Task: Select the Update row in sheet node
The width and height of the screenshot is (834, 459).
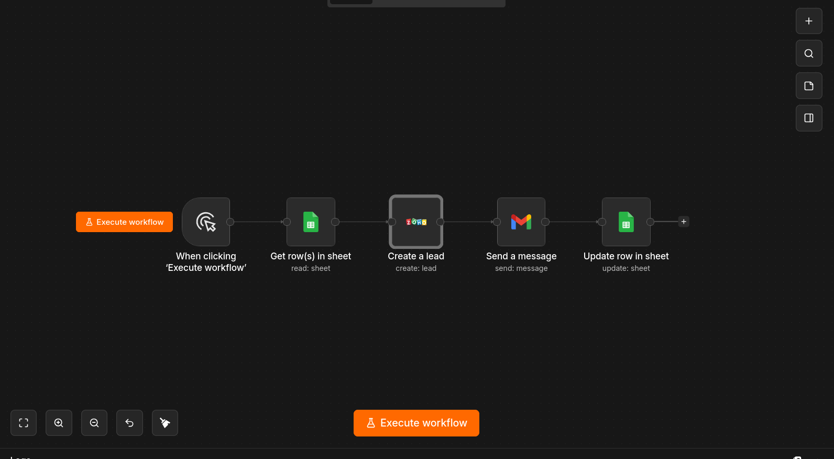Action: [x=626, y=222]
